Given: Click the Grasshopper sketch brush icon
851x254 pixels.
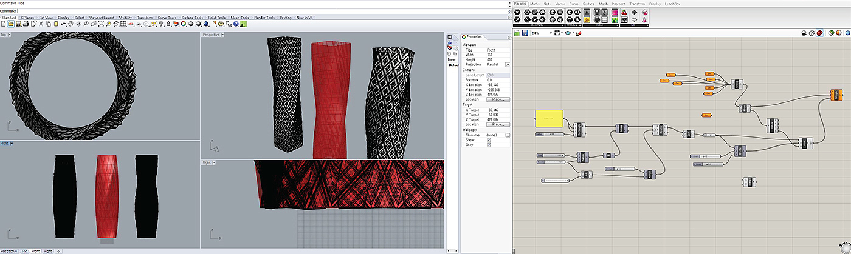Looking at the screenshot, I should (x=579, y=33).
